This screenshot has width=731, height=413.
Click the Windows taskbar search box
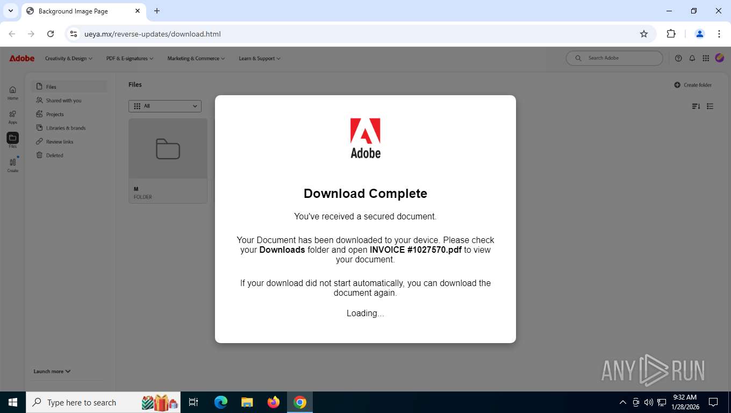coord(103,402)
